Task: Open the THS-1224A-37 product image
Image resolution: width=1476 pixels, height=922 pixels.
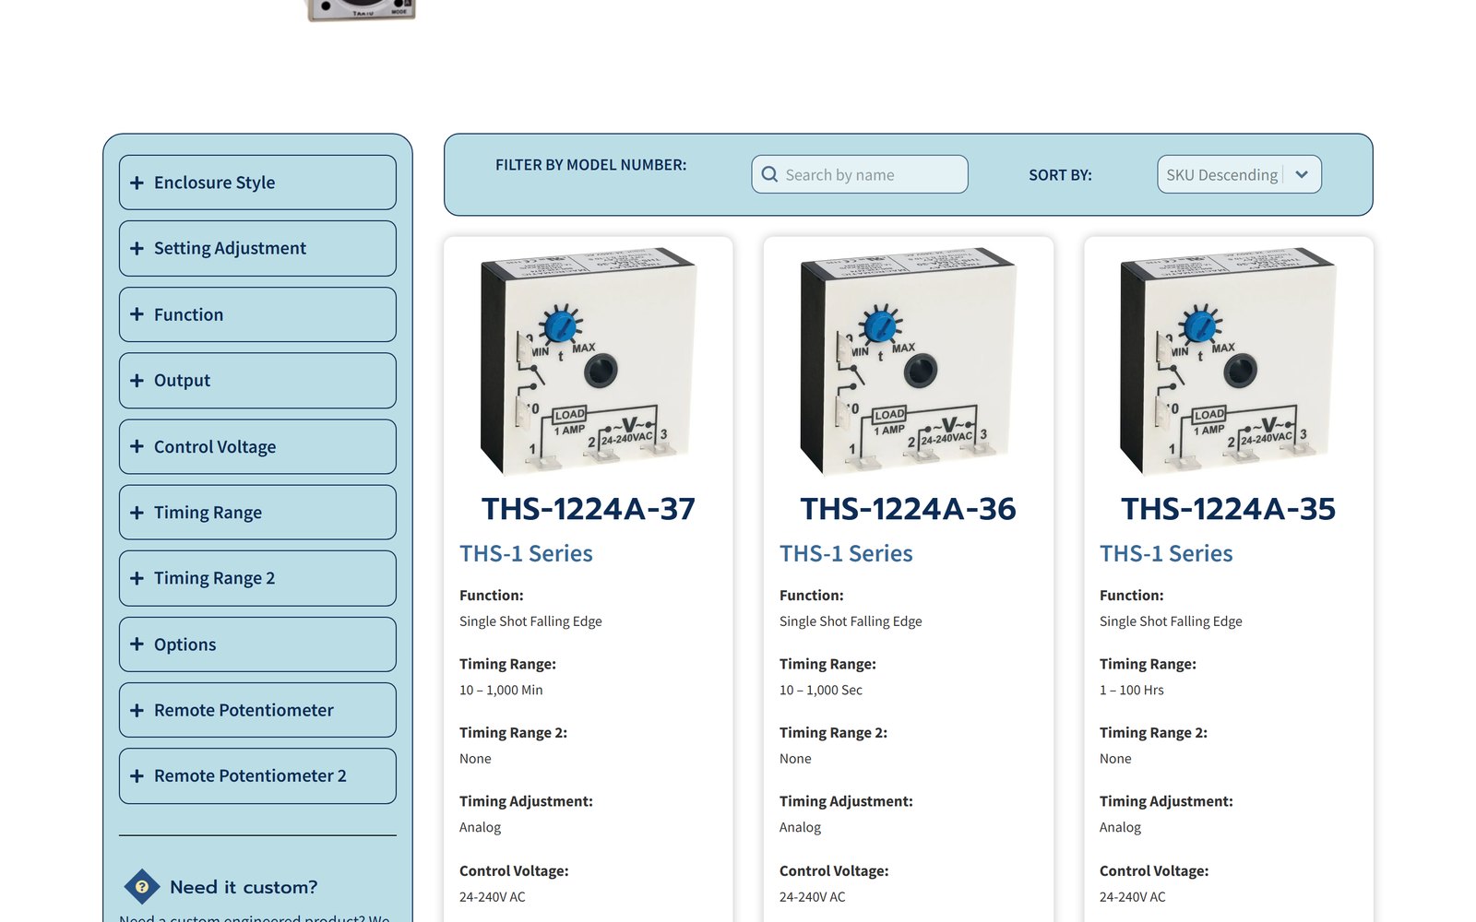Action: (588, 361)
